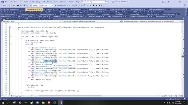Open GitHub Desktop from the taskbar
The height and width of the screenshot is (105, 188).
(x=20, y=103)
